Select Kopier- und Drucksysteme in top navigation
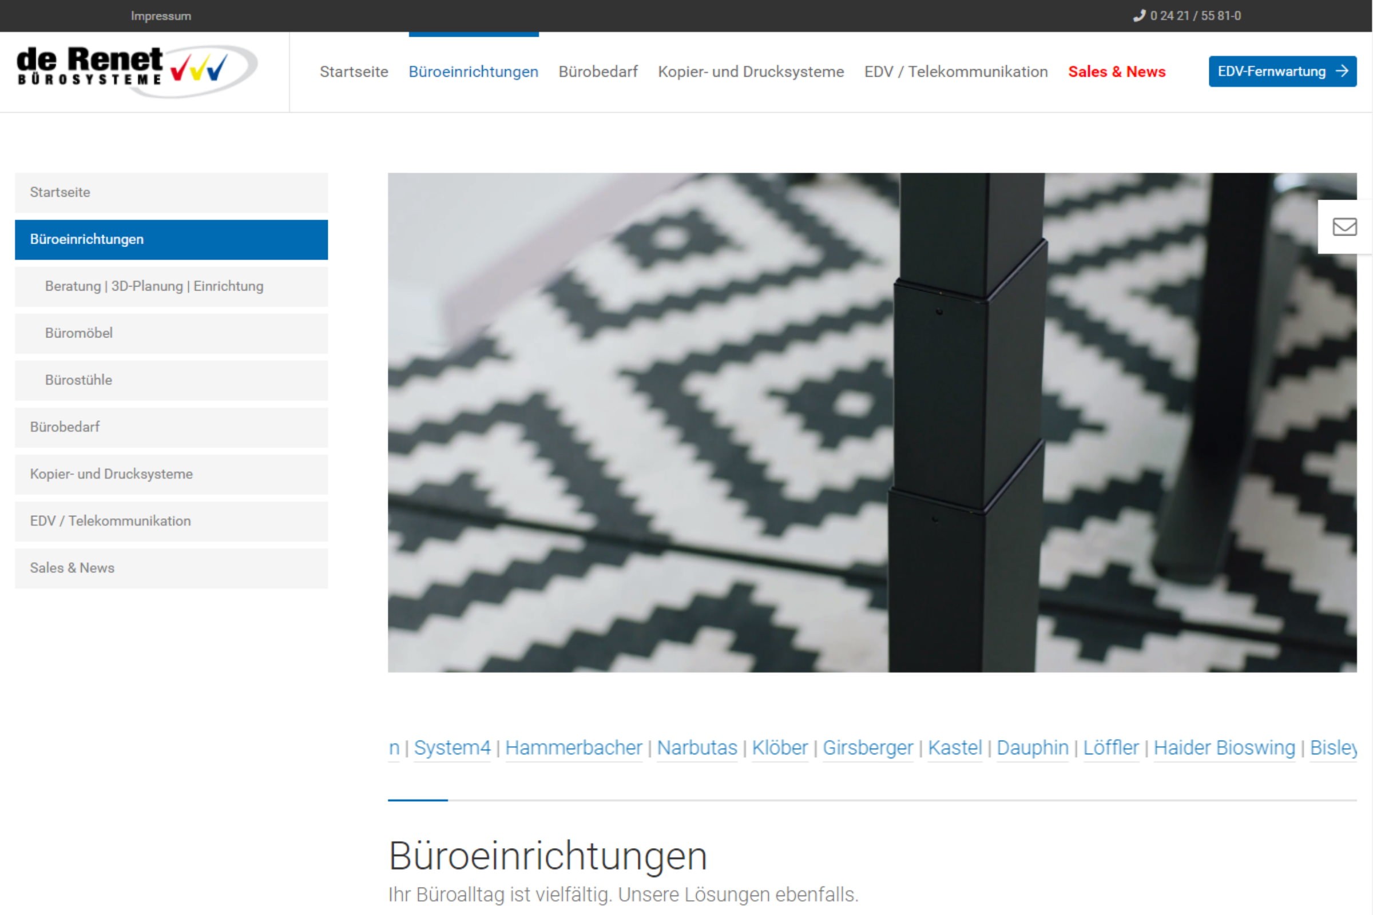The image size is (1373, 915). pos(751,72)
